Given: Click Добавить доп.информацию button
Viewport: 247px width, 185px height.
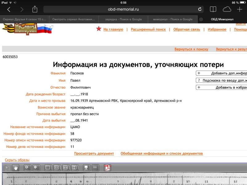Looking at the screenshot, I should pyautogui.click(x=221, y=73).
